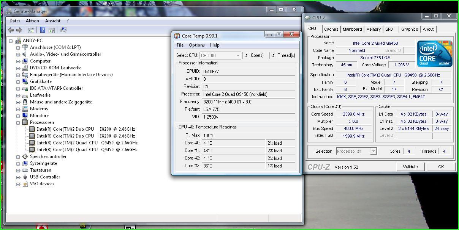This screenshot has width=459, height=230.
Task: Switch to the About tab in CPU-Z
Action: tap(428, 29)
